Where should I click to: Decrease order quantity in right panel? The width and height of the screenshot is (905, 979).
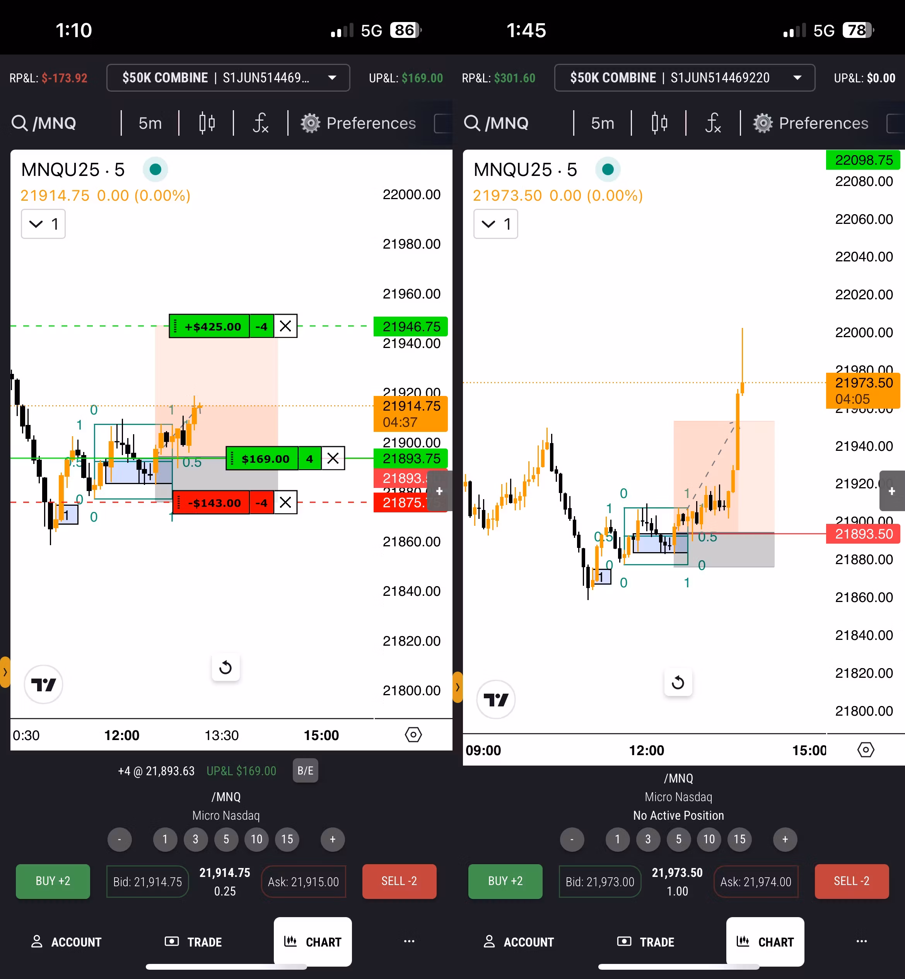click(572, 839)
